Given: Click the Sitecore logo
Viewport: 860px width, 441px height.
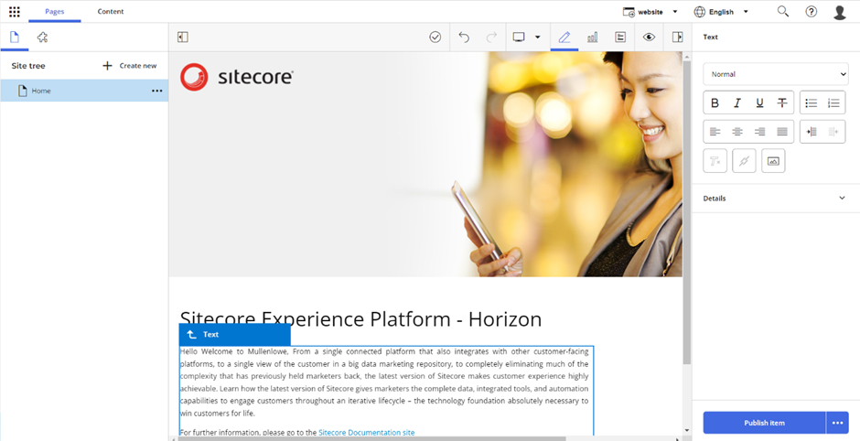Looking at the screenshot, I should (237, 77).
